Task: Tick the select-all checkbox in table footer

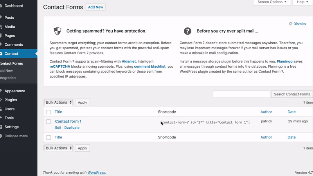Action: [x=49, y=137]
